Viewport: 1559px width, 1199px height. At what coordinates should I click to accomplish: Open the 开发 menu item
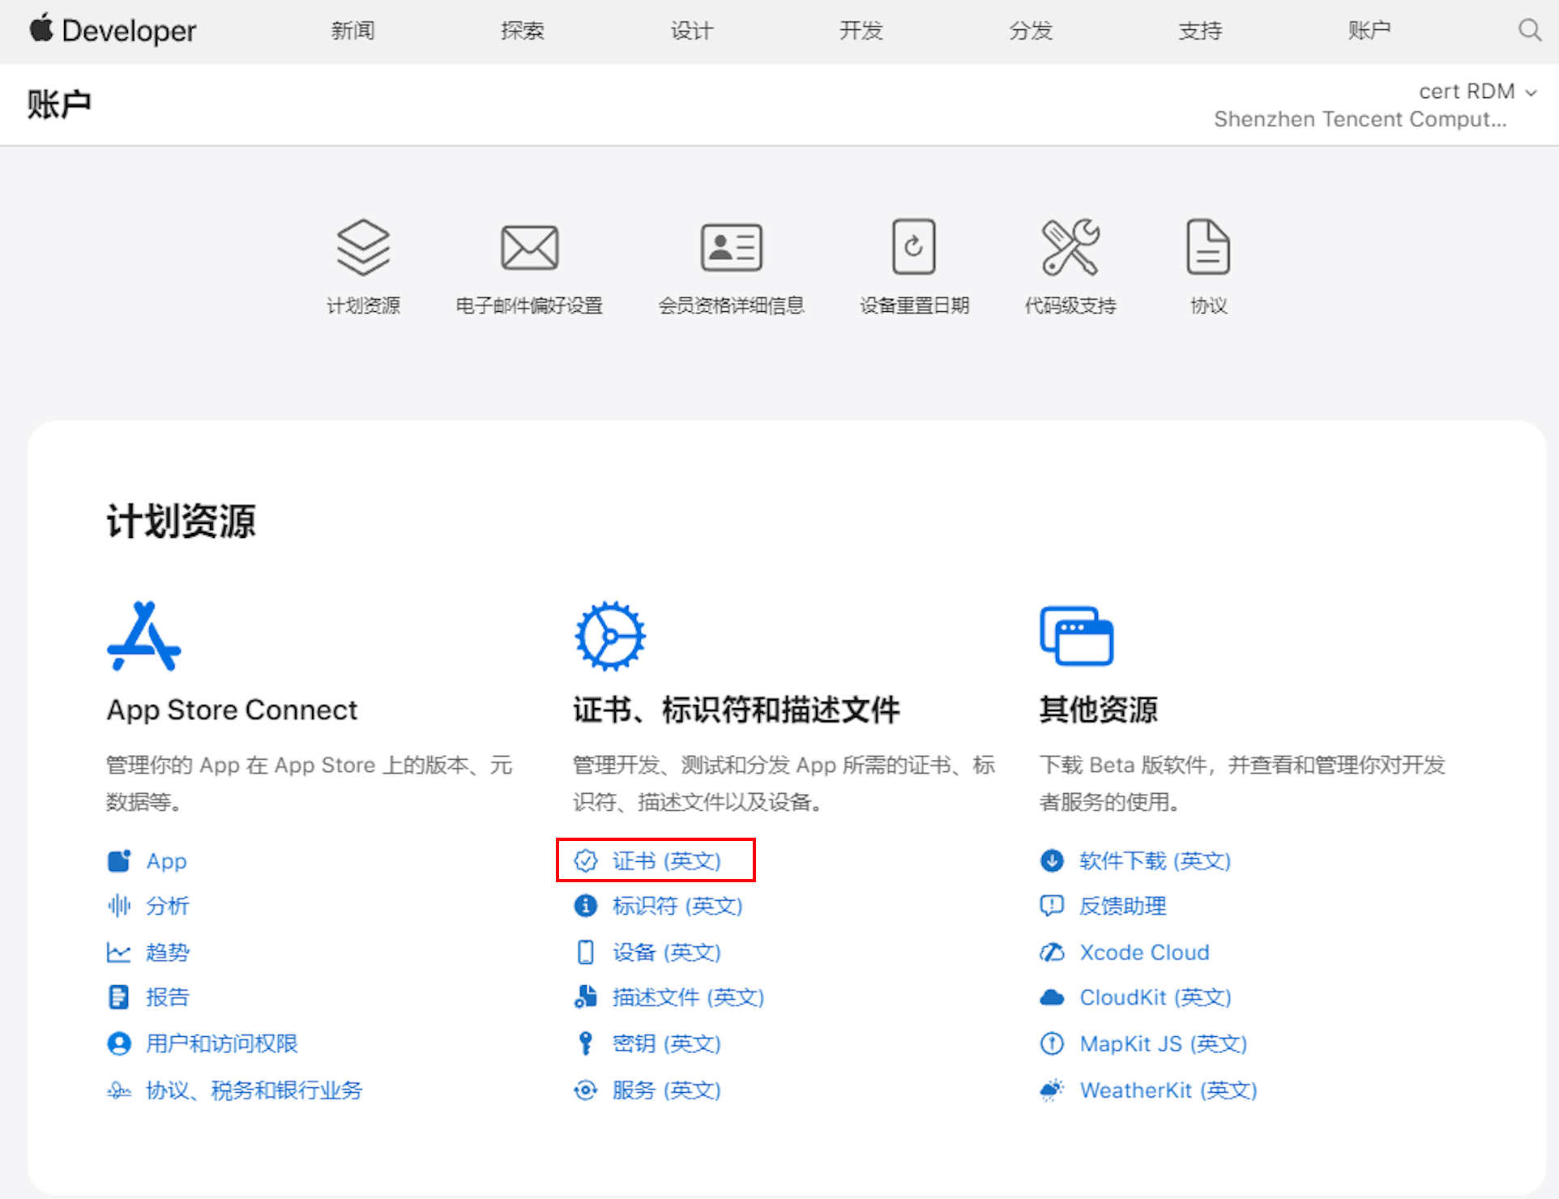861,32
